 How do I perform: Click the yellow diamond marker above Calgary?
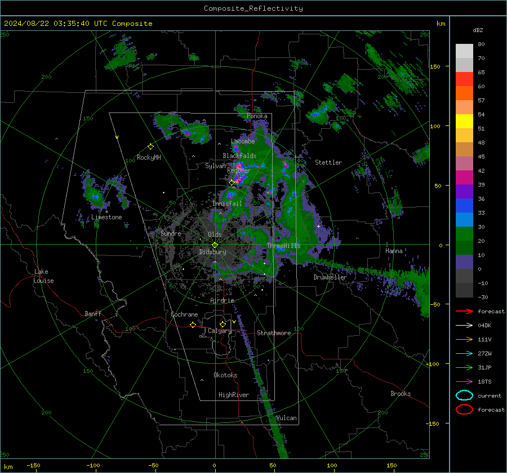coord(223,324)
